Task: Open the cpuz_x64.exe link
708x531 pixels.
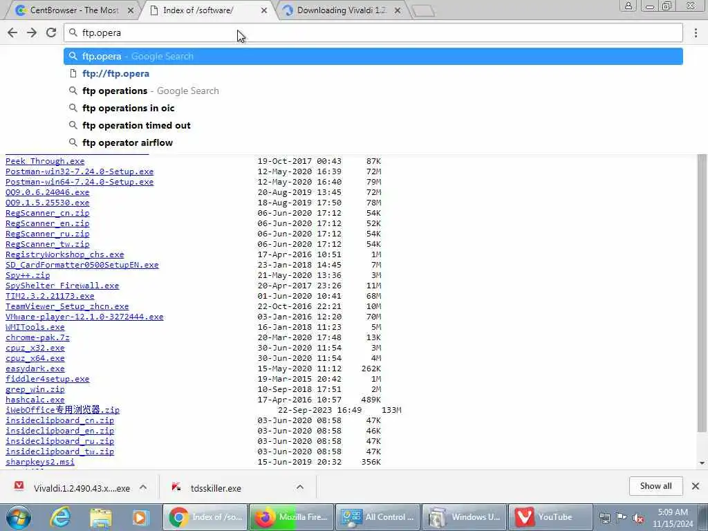Action: pyautogui.click(x=35, y=359)
